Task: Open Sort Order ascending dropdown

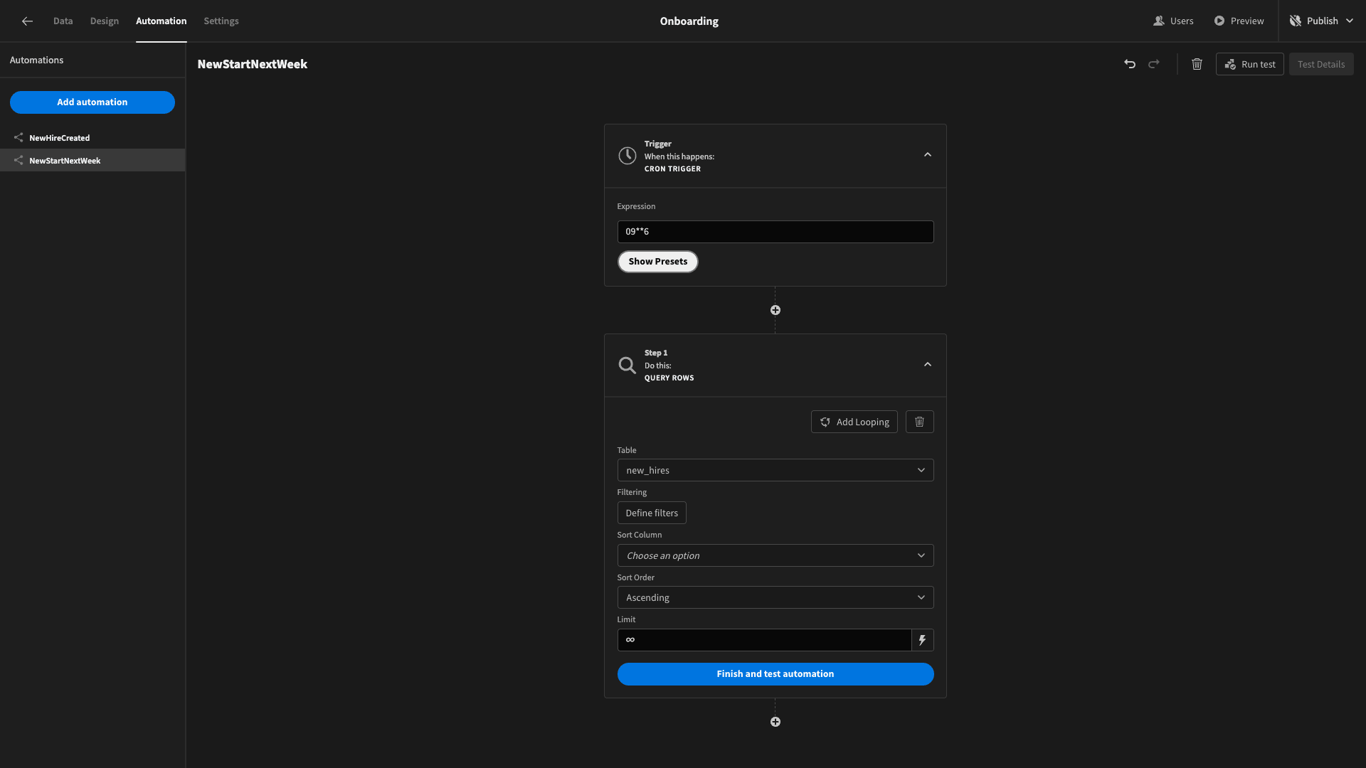Action: click(x=775, y=597)
